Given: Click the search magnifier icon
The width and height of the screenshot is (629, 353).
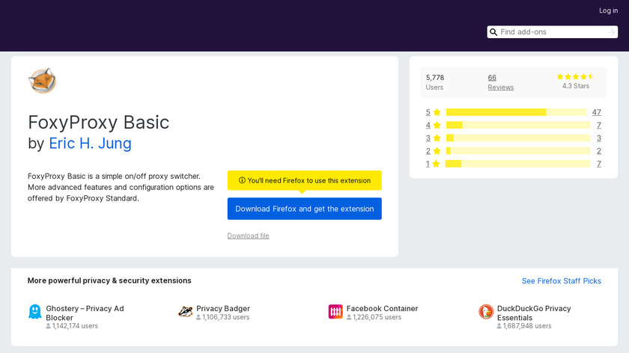Looking at the screenshot, I should [494, 32].
